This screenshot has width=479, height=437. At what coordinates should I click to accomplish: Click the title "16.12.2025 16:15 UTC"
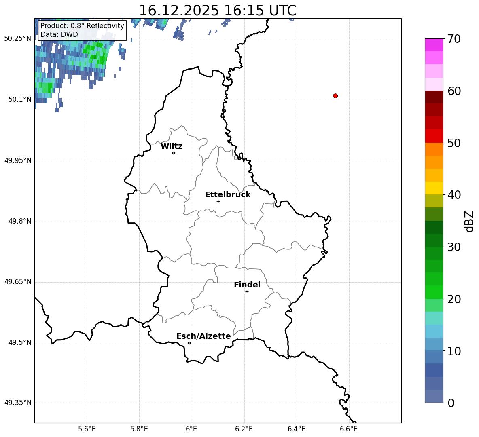218,11
